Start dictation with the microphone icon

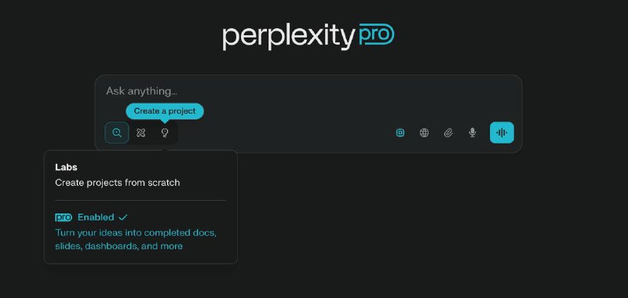click(x=473, y=133)
